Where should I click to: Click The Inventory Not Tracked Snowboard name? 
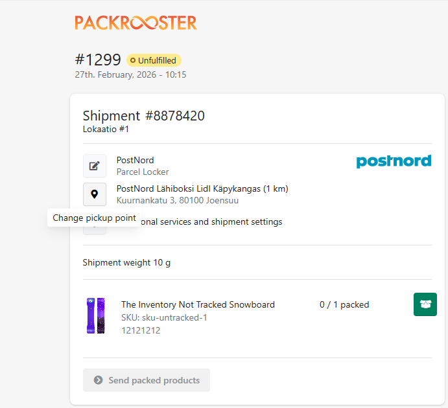click(198, 304)
